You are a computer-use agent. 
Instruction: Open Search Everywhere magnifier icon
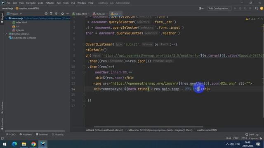pyautogui.click(x=257, y=8)
